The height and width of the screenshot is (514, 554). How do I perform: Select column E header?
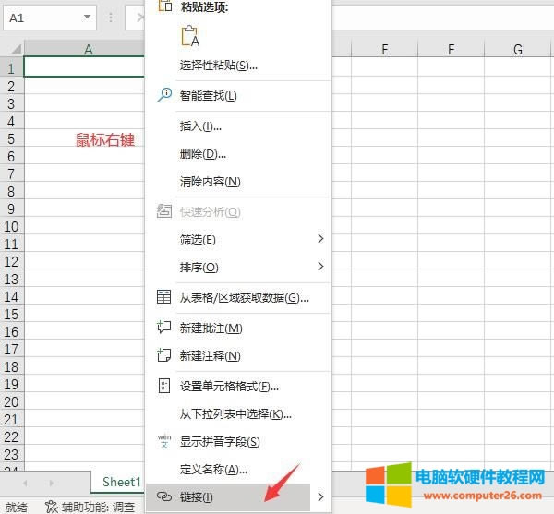pos(383,50)
